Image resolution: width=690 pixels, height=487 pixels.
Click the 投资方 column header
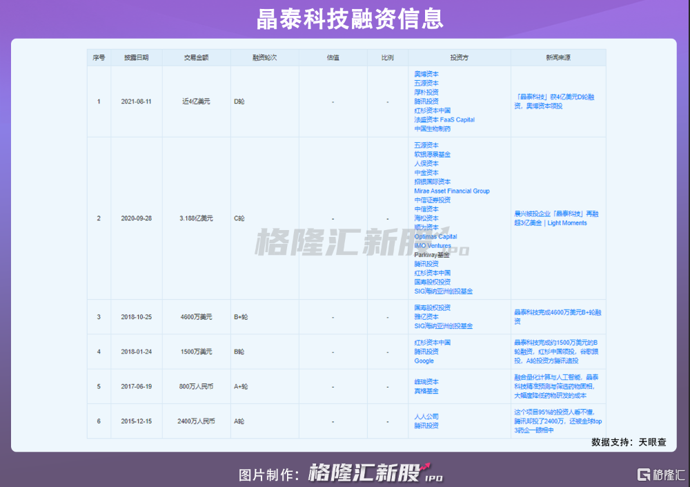click(459, 58)
